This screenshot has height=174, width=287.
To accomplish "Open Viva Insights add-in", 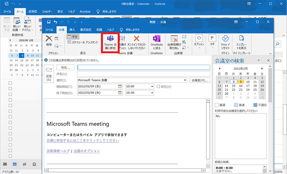I will click(225, 43).
